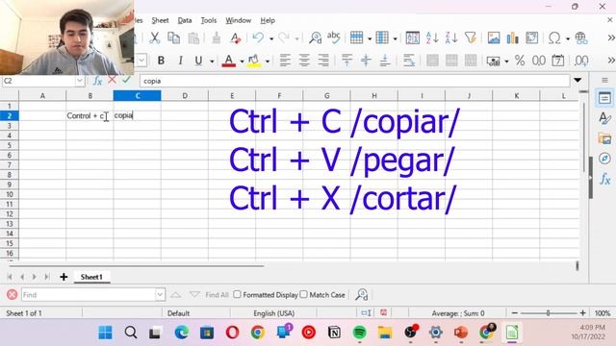Close the Find toolbar

[13, 294]
